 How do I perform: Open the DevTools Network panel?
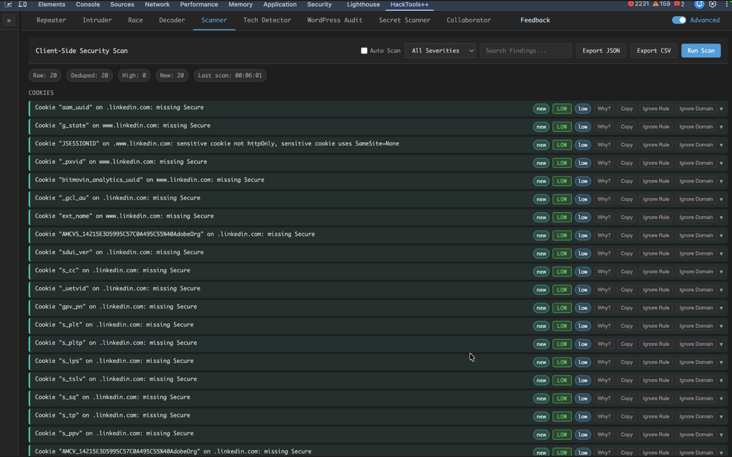coord(157,4)
